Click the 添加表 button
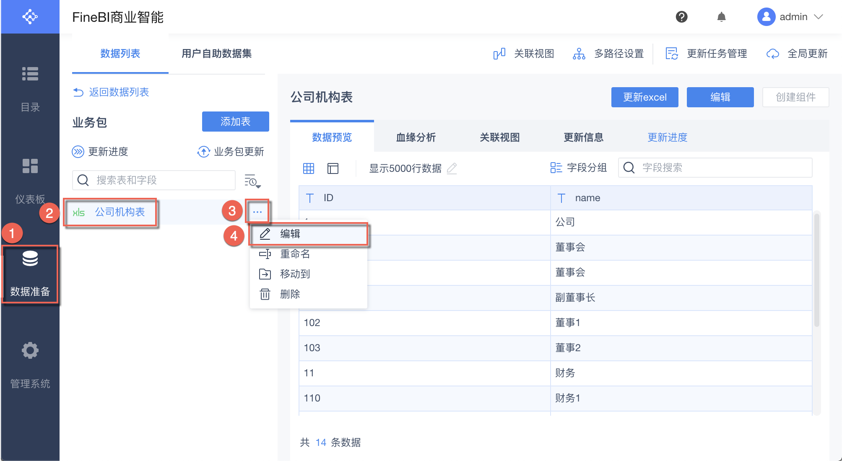The height and width of the screenshot is (461, 842). 235,122
